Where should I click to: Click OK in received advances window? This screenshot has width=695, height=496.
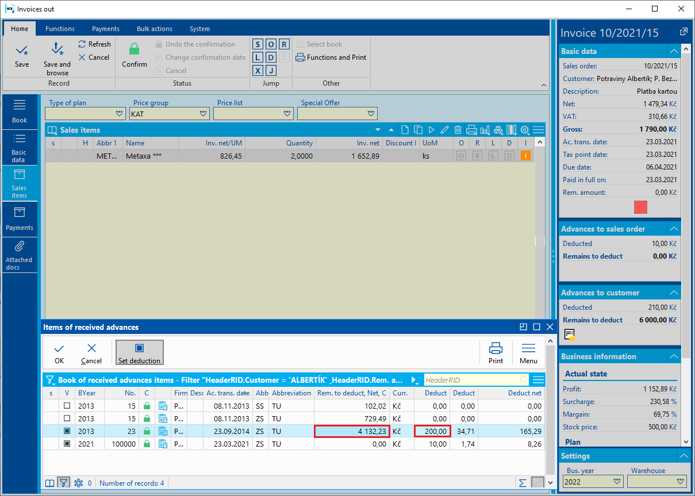click(59, 352)
